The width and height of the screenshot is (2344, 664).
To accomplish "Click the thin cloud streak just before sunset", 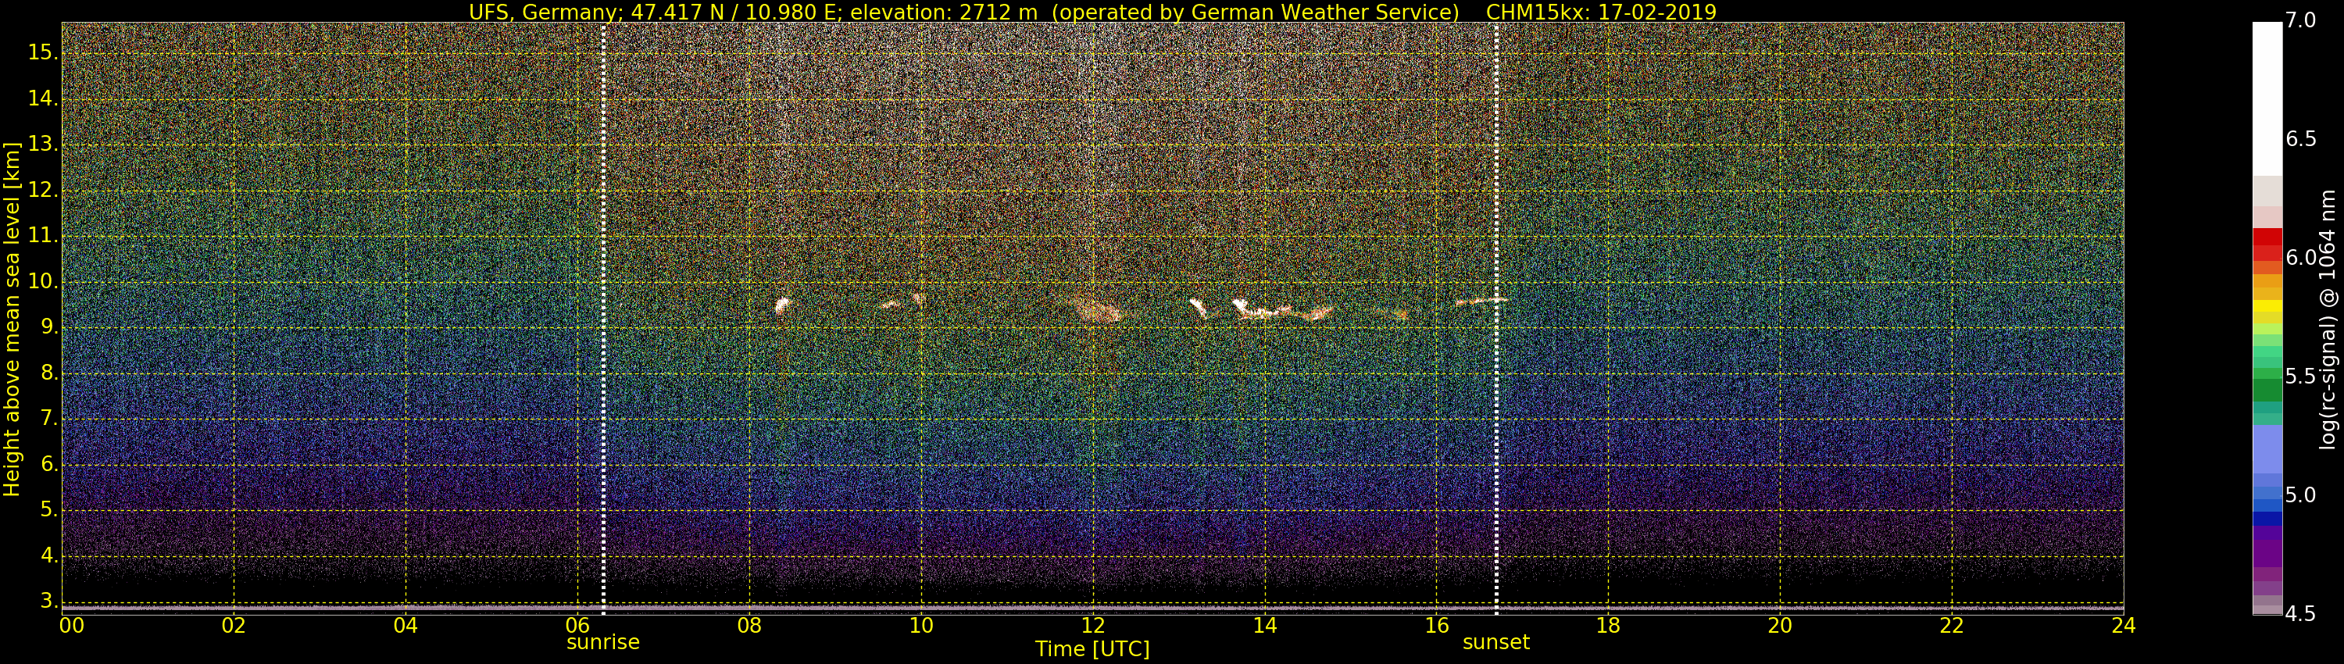I will coord(1481,300).
